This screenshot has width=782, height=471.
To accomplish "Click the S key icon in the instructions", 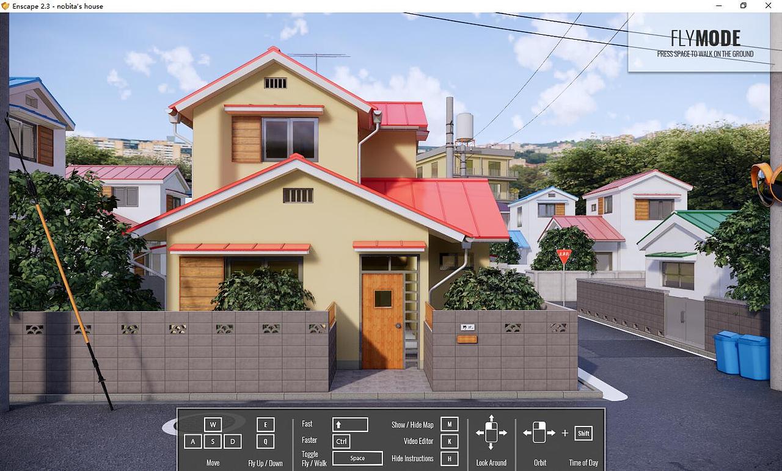I will (213, 441).
